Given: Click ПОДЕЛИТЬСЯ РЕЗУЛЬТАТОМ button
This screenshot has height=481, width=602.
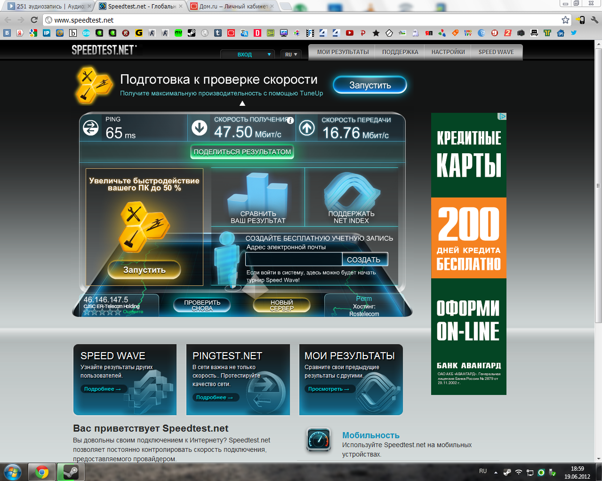Looking at the screenshot, I should point(242,152).
